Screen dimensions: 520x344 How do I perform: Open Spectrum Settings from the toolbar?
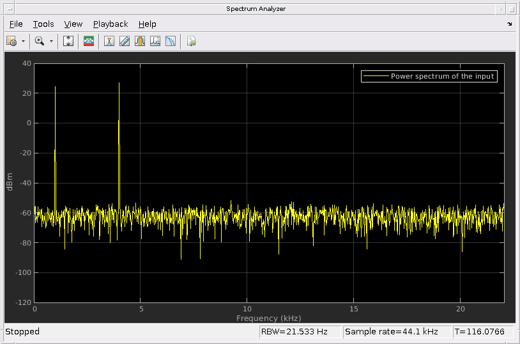(89, 41)
